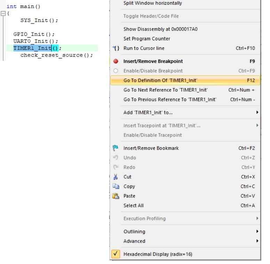Click the Undo arrow icon
The height and width of the screenshot is (264, 270).
pyautogui.click(x=116, y=157)
